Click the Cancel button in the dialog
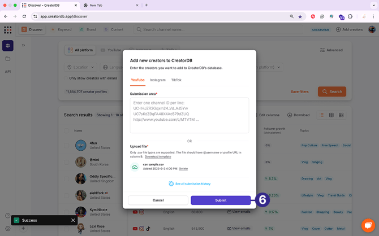 tap(158, 200)
